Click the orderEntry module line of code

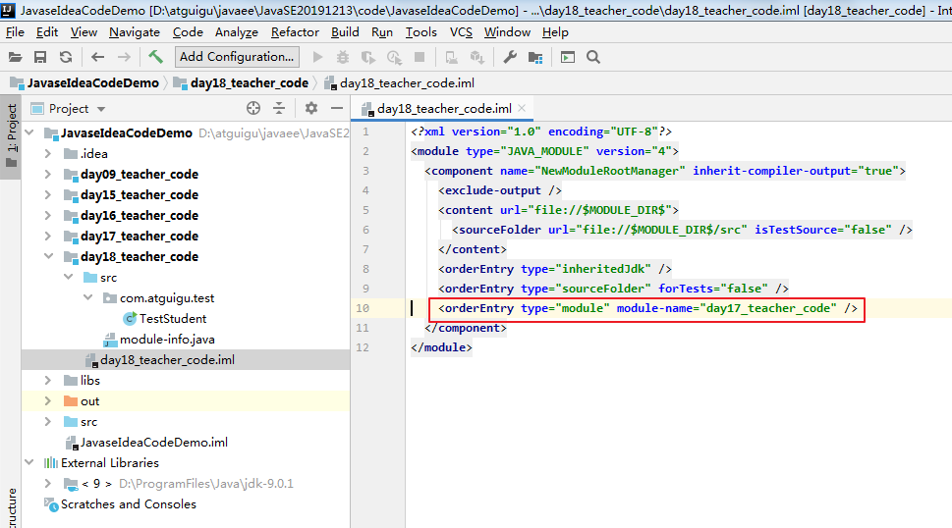[x=647, y=308]
